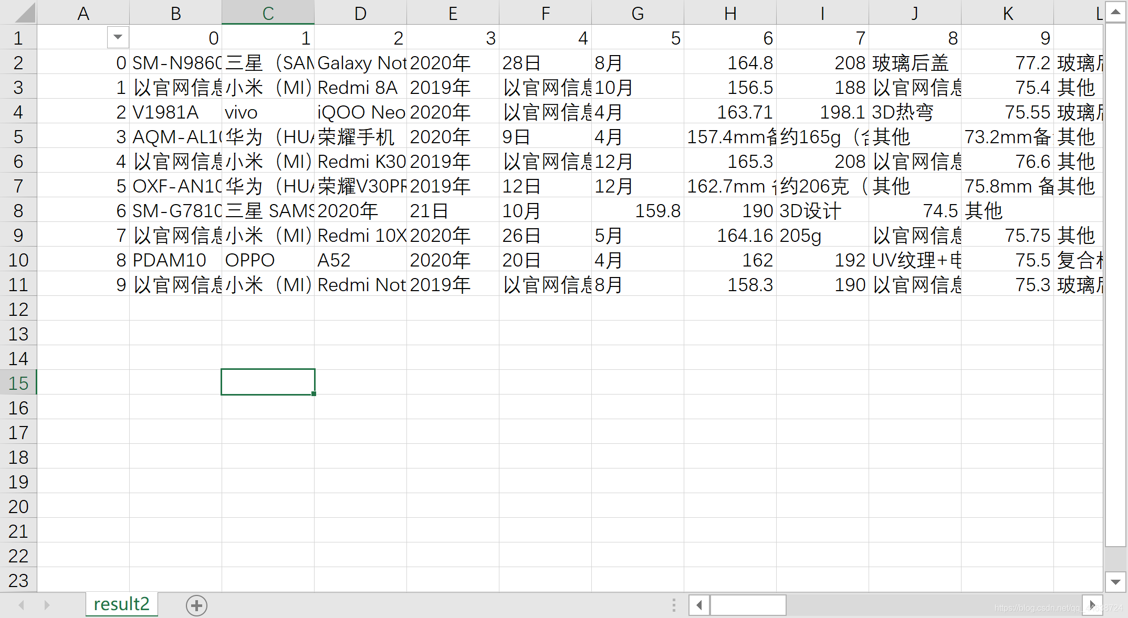
Task: Select the result2 sheet tab
Action: click(x=121, y=604)
